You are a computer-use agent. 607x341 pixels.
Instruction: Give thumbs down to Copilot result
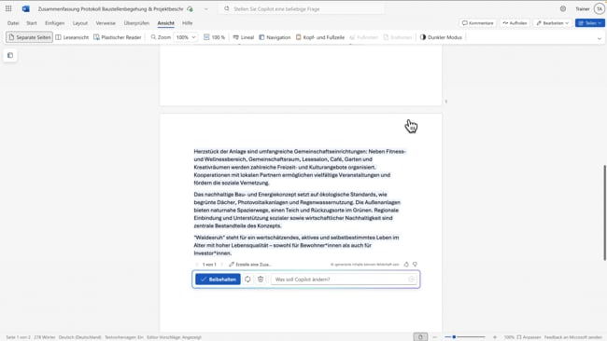415,265
